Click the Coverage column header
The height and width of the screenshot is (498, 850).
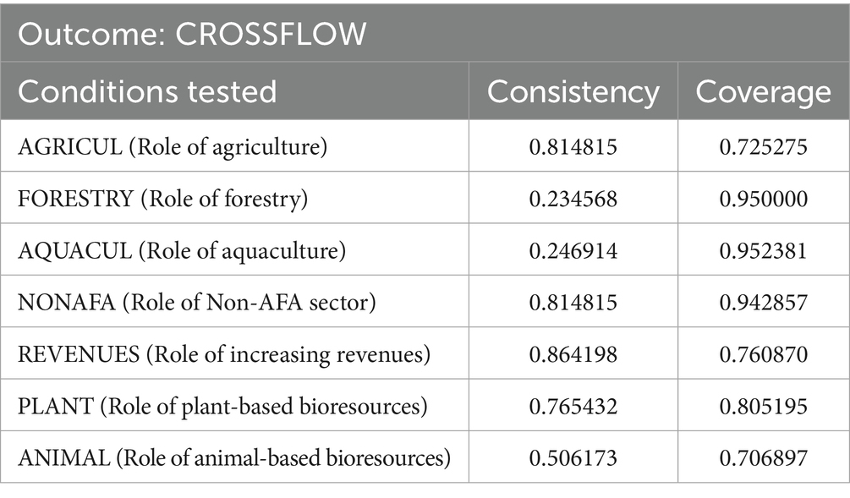(763, 91)
